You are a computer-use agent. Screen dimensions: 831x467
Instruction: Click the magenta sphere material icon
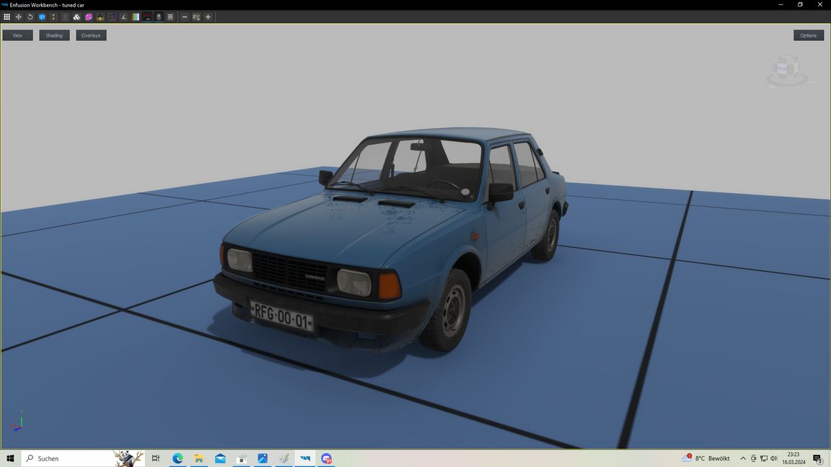pos(88,17)
